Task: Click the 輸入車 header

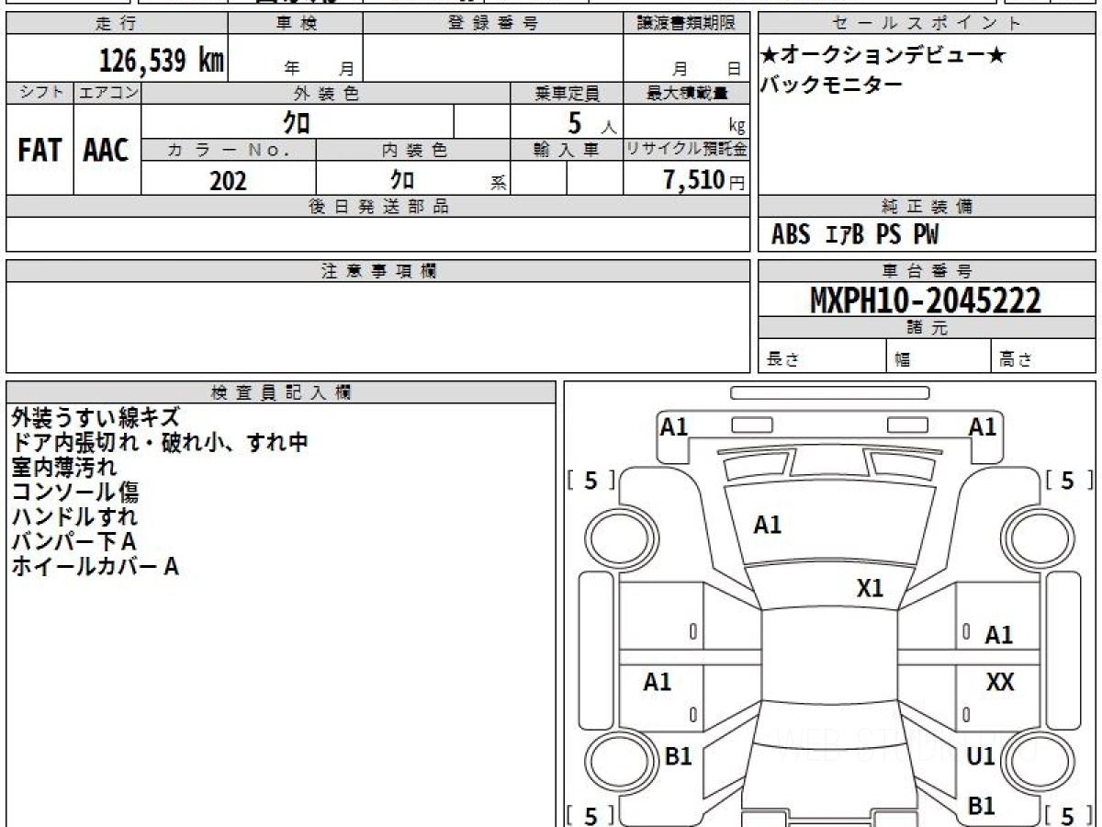Action: pyautogui.click(x=567, y=151)
